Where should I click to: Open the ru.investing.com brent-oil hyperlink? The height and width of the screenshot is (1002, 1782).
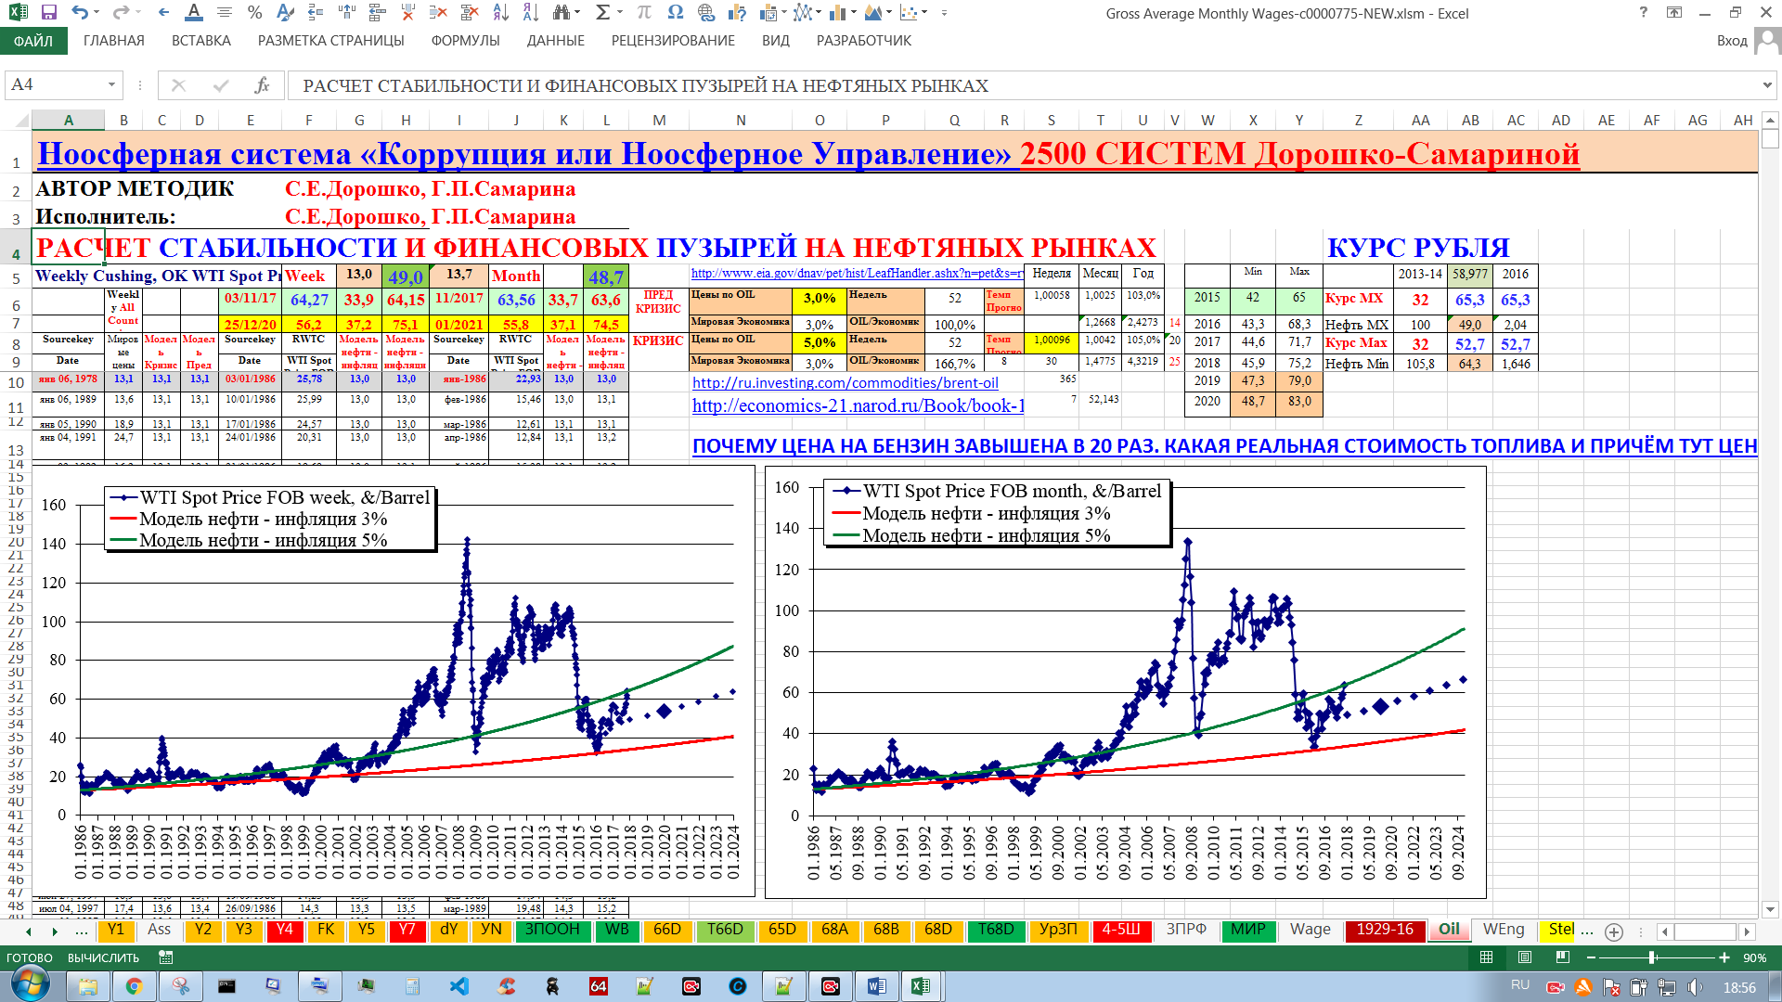tap(845, 383)
